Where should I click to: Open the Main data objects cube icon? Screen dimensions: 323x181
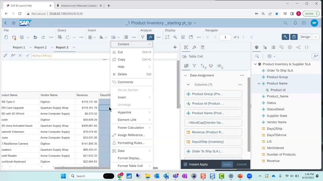(x=257, y=47)
